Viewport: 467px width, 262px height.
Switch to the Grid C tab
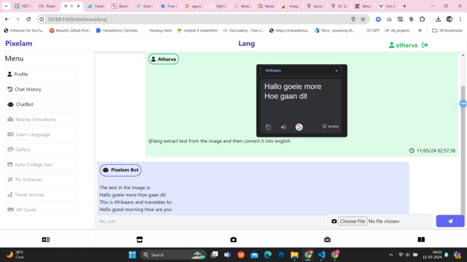(x=145, y=6)
